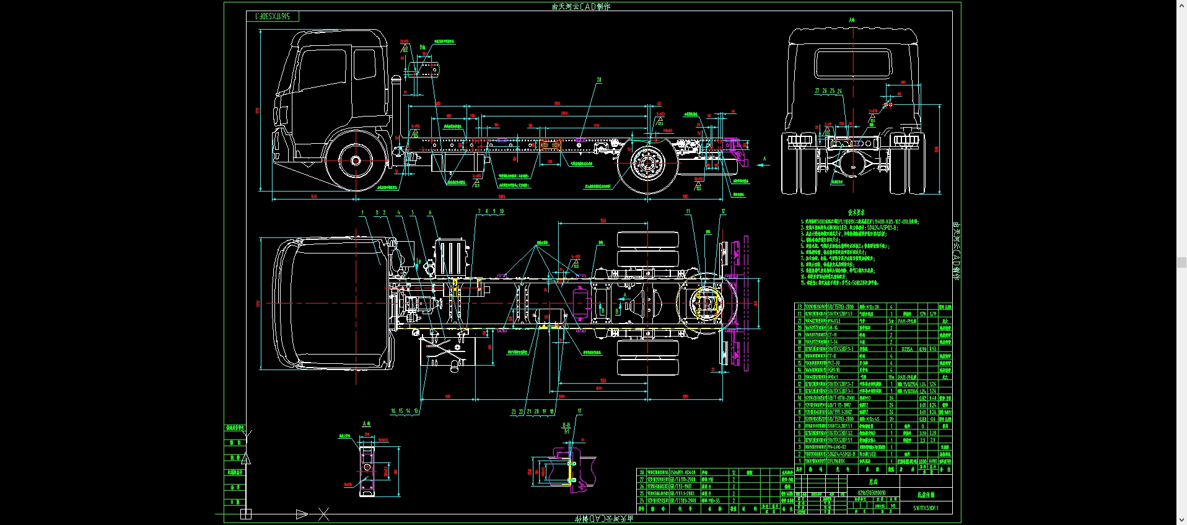Click the Q235A material cell

tap(907, 349)
